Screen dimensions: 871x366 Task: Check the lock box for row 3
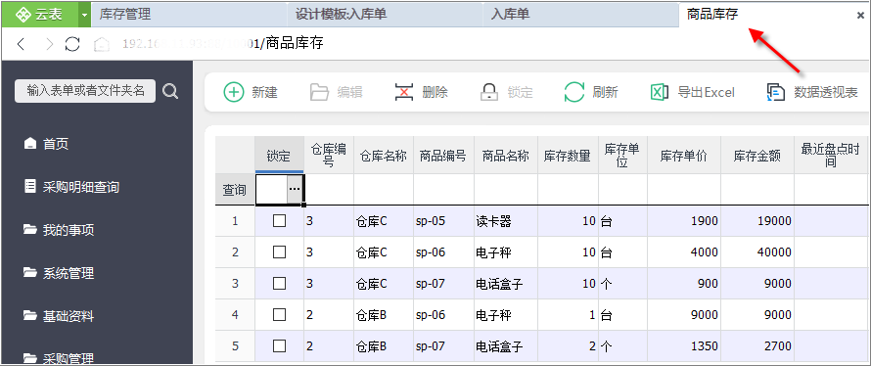[280, 284]
